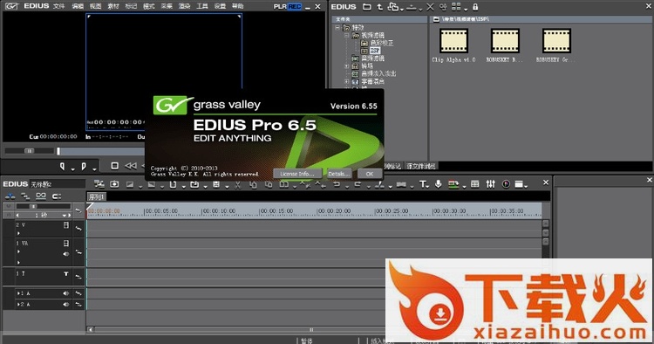Mute audio on track 1 A
Viewport: 654px width, 344px height.
[x=66, y=293]
